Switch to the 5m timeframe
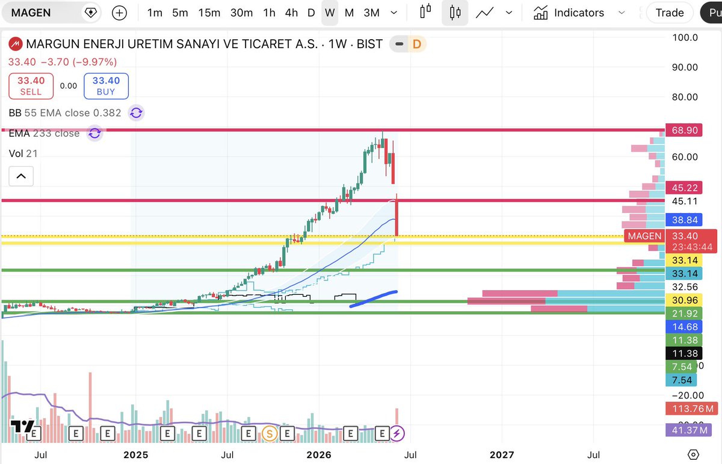Screen dimensions: 722x464 click(180, 13)
